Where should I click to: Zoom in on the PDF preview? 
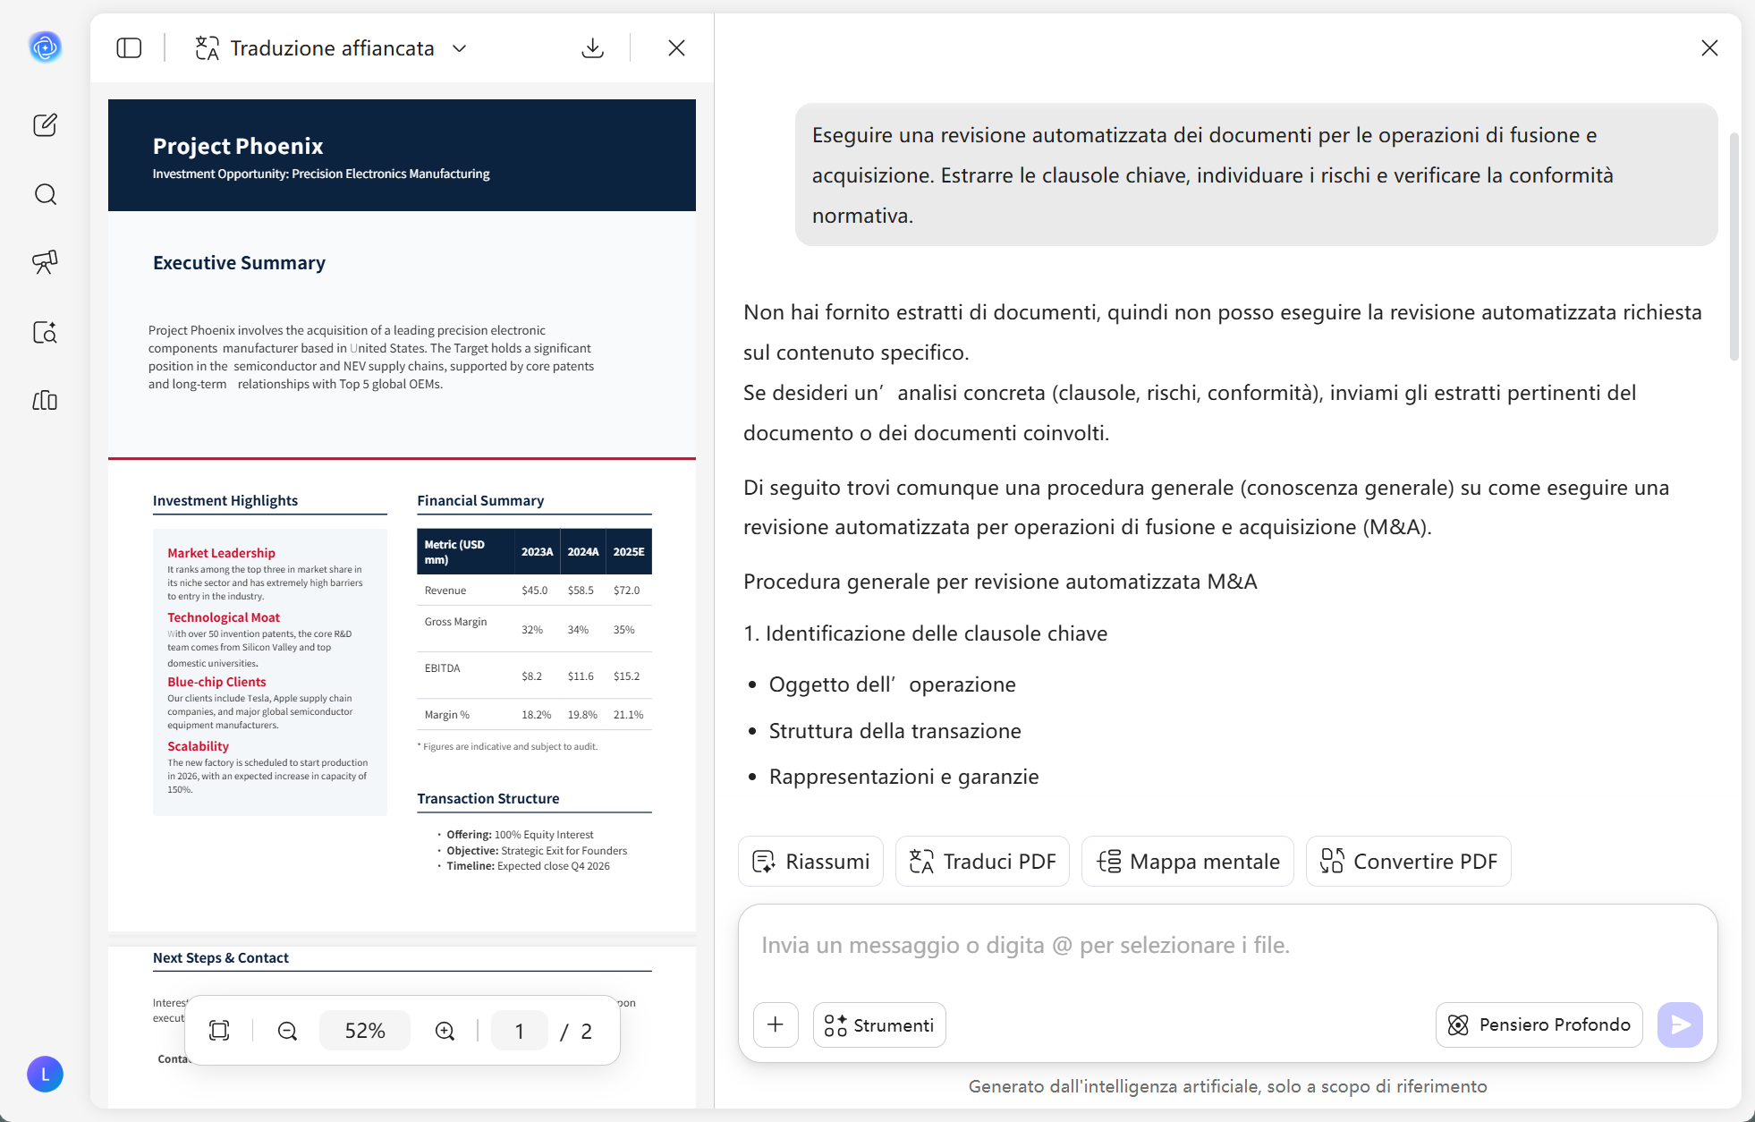pos(445,1031)
